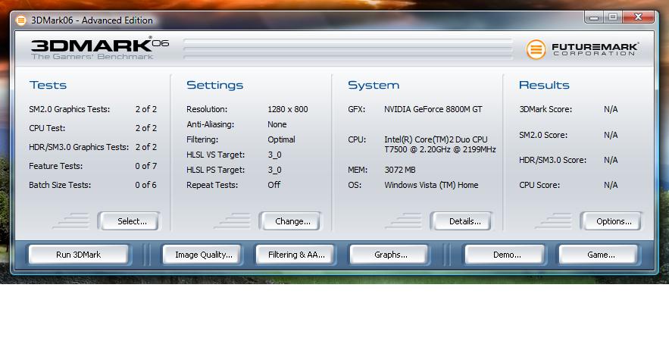Open test selection with Select... button
Screen dimensions: 669x341
coord(129,221)
